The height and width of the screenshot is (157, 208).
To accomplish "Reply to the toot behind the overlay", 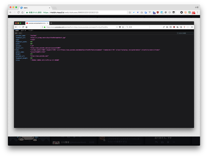I will click(x=156, y=142).
